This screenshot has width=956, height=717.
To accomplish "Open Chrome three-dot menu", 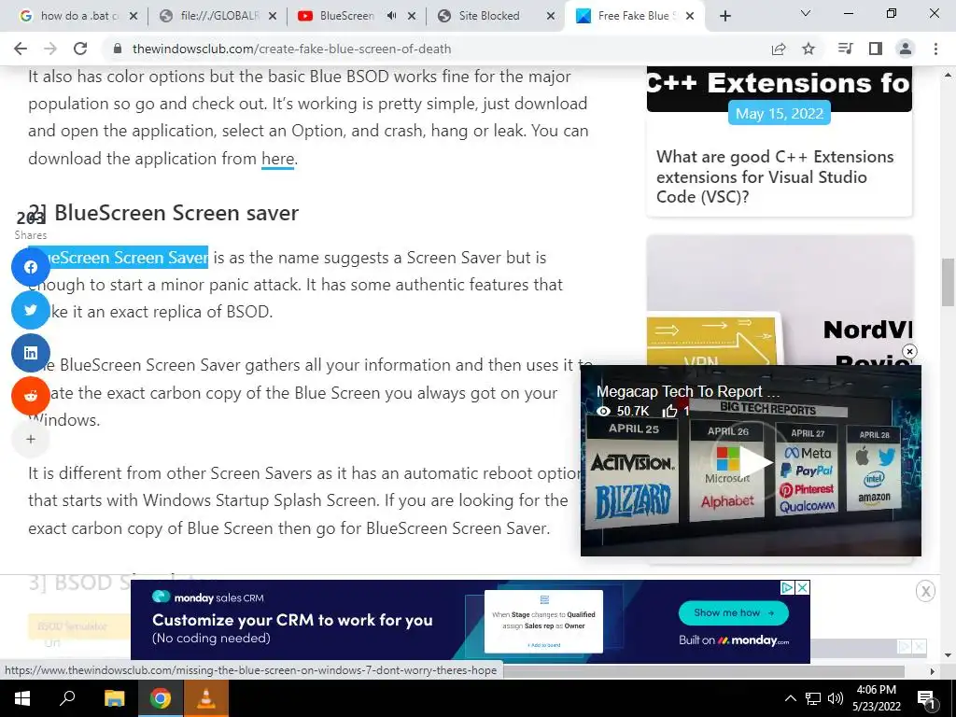I will 935,49.
